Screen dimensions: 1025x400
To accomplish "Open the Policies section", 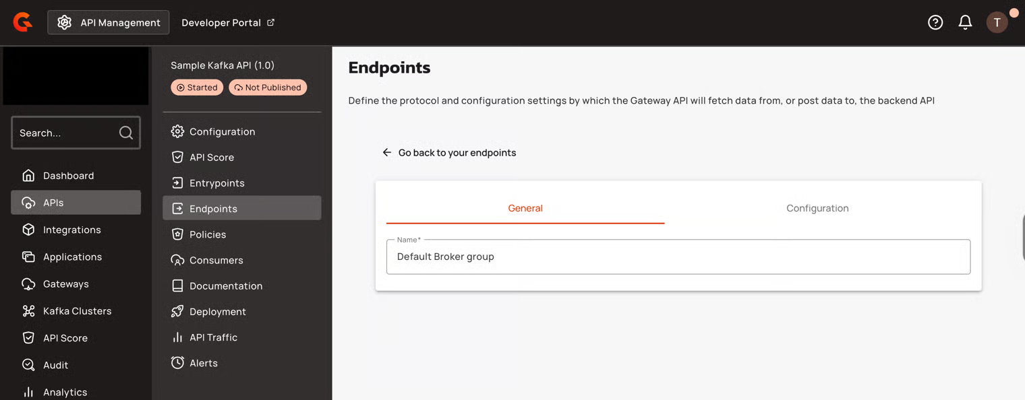I will point(207,234).
